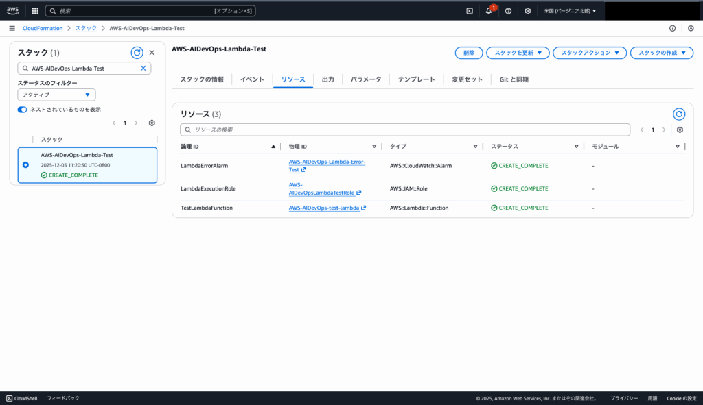Image resolution: width=703 pixels, height=405 pixels.
Task: Expand the stack actions dropdown
Action: 590,53
